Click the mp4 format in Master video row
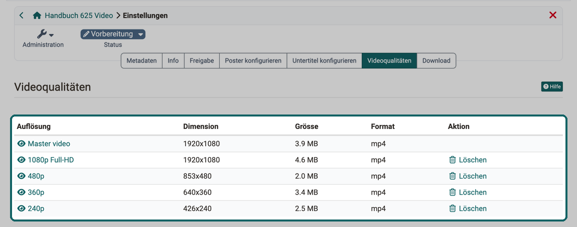The image size is (577, 227). point(378,144)
